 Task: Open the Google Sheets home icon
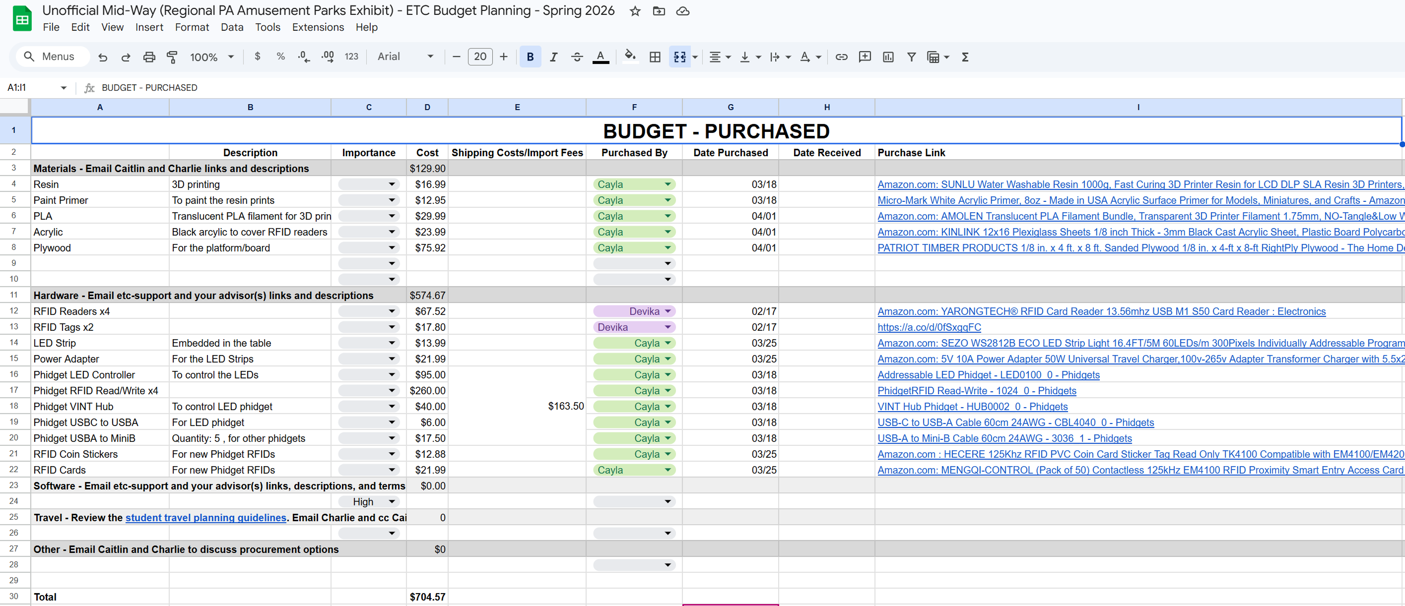coord(22,18)
